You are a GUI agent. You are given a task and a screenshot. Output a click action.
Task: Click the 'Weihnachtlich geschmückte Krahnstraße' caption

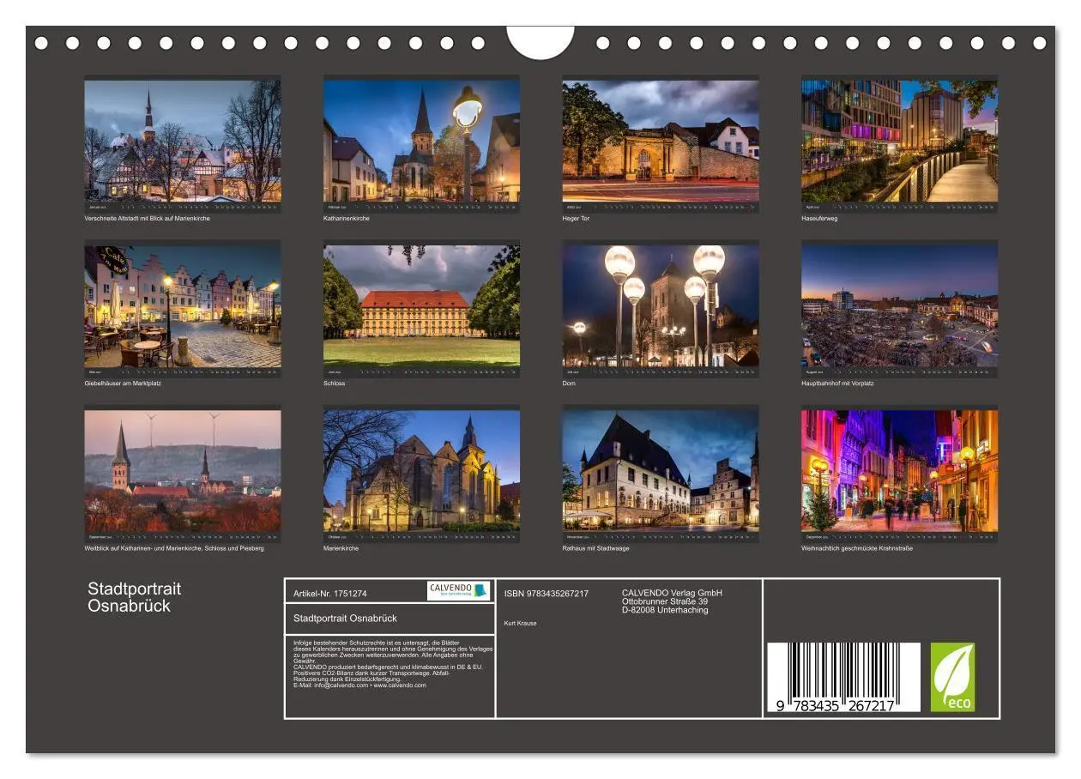point(857,548)
